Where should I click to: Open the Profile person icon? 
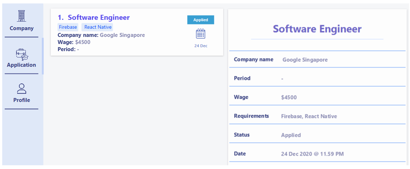click(x=21, y=88)
